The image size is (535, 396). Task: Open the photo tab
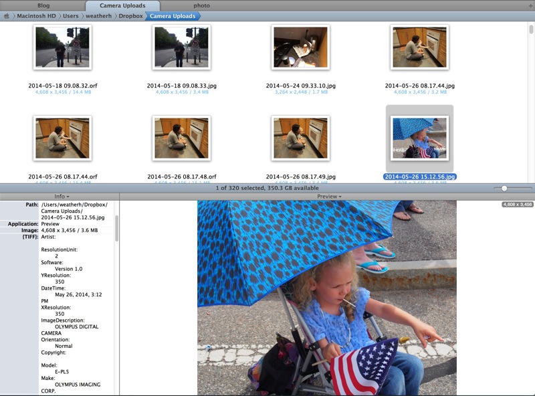202,5
